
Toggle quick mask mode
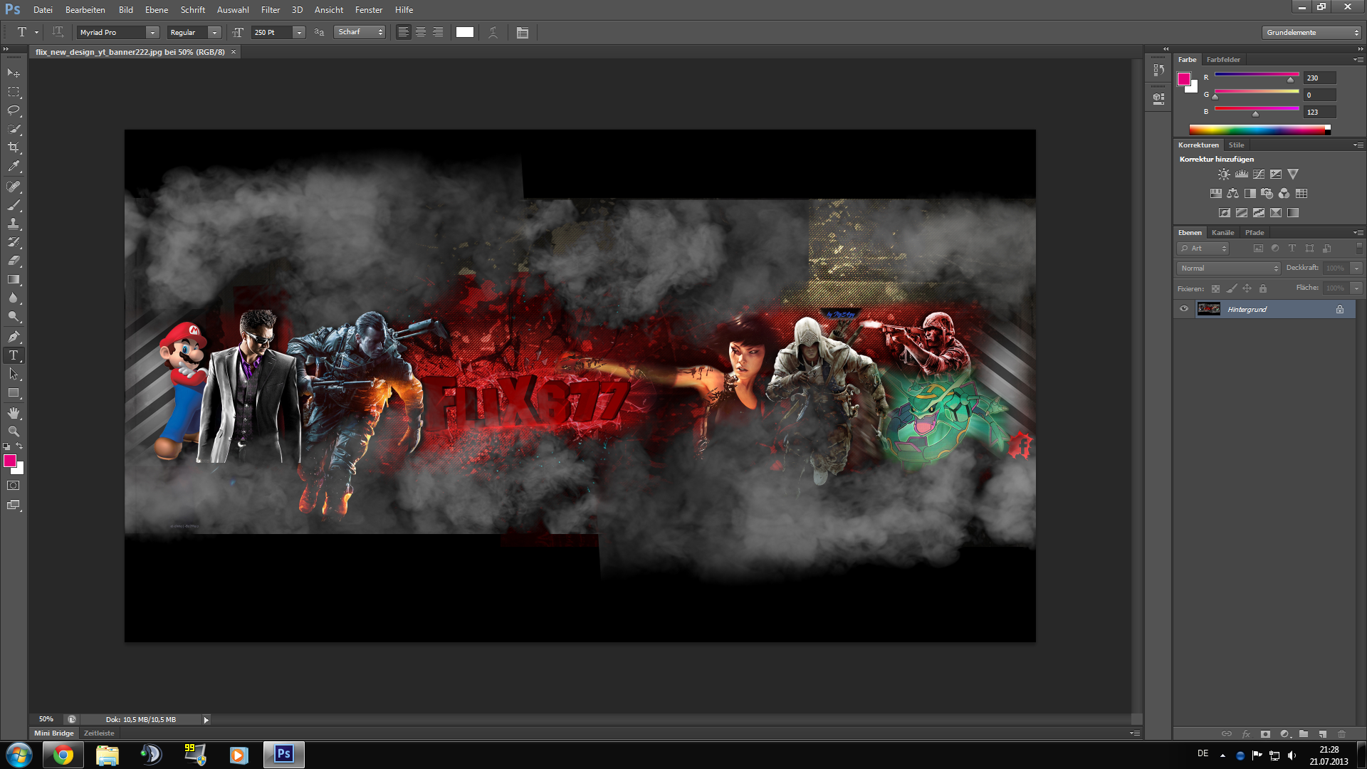tap(14, 486)
